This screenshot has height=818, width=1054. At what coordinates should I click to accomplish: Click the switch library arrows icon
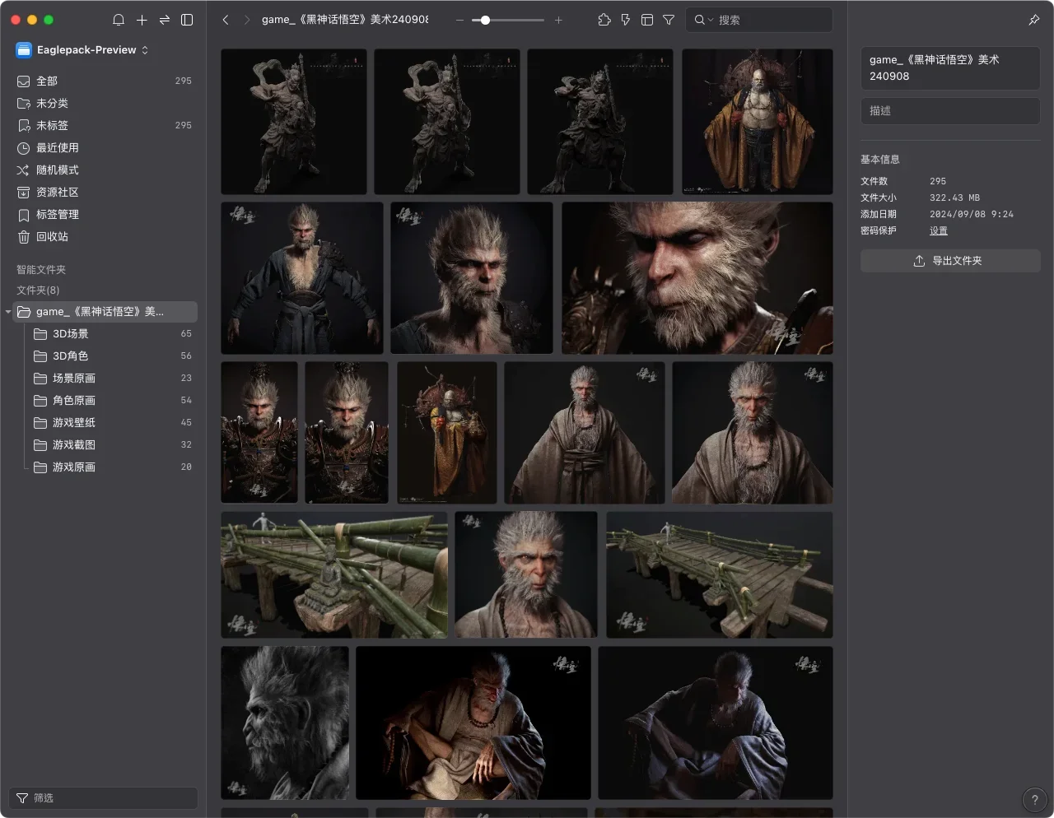pyautogui.click(x=165, y=20)
